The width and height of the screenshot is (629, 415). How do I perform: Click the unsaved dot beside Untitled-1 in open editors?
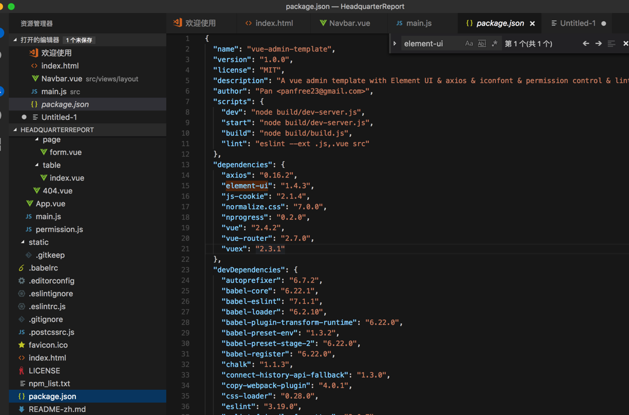24,117
